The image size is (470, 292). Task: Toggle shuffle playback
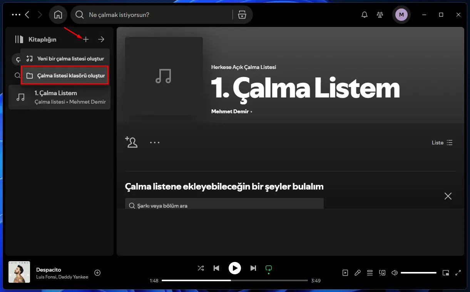tap(201, 268)
